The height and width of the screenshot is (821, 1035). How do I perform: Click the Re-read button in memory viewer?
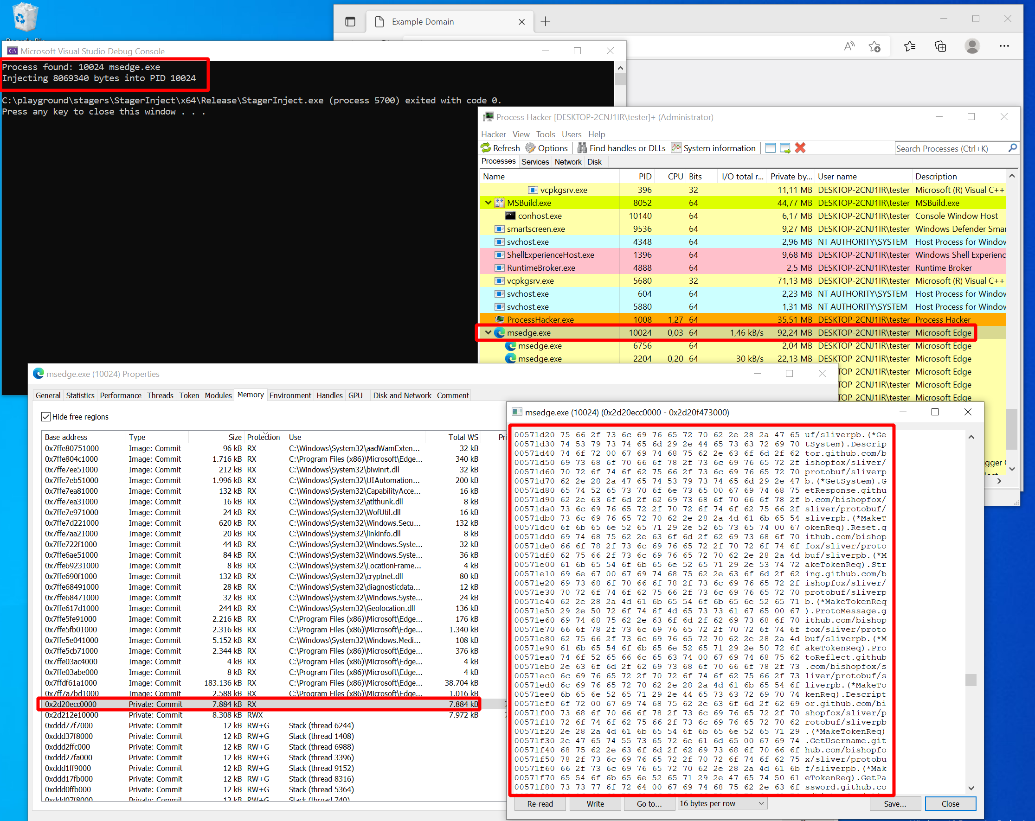pos(540,804)
